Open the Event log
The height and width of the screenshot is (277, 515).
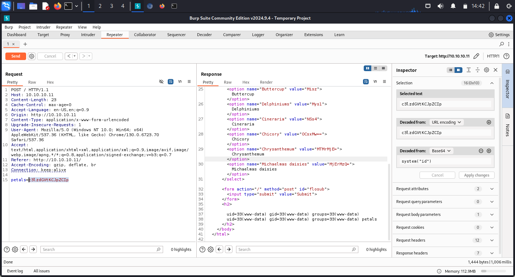point(15,271)
